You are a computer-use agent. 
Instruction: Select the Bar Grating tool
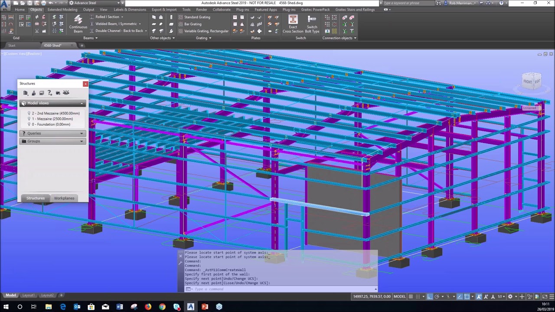point(189,24)
